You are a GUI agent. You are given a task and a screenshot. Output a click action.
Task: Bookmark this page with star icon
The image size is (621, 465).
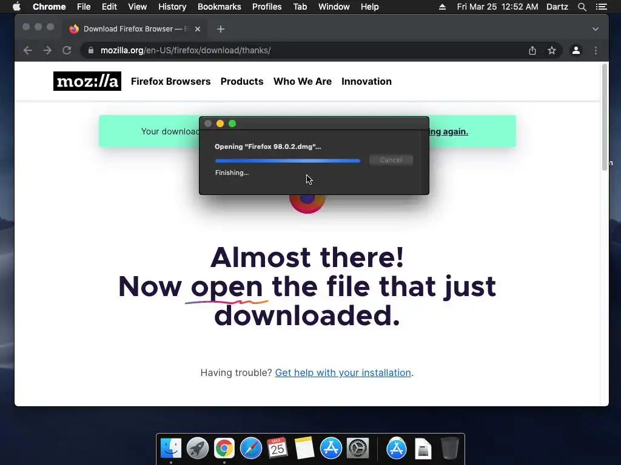(552, 50)
